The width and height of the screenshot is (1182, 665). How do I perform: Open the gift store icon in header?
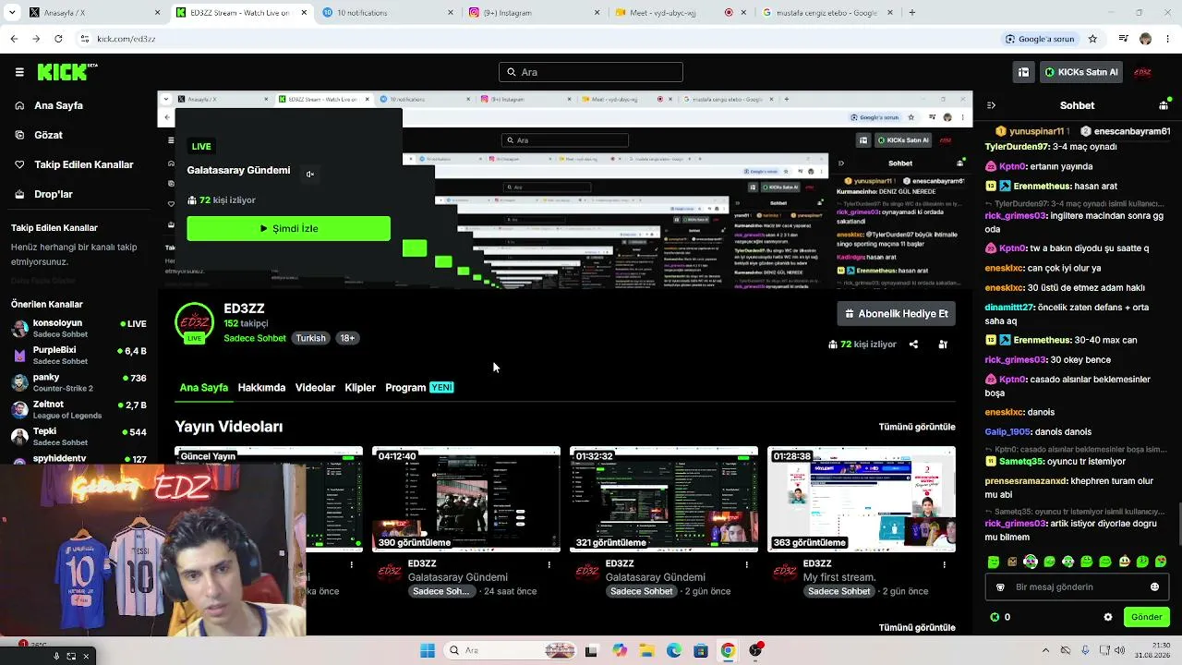pos(1023,72)
